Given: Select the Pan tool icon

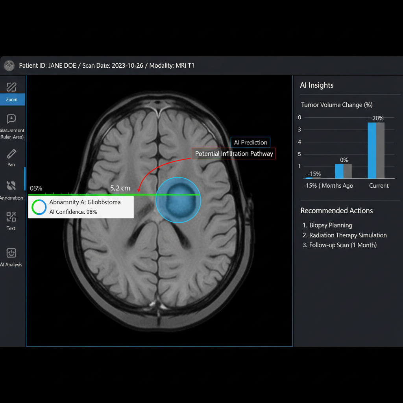Looking at the screenshot, I should (x=11, y=154).
